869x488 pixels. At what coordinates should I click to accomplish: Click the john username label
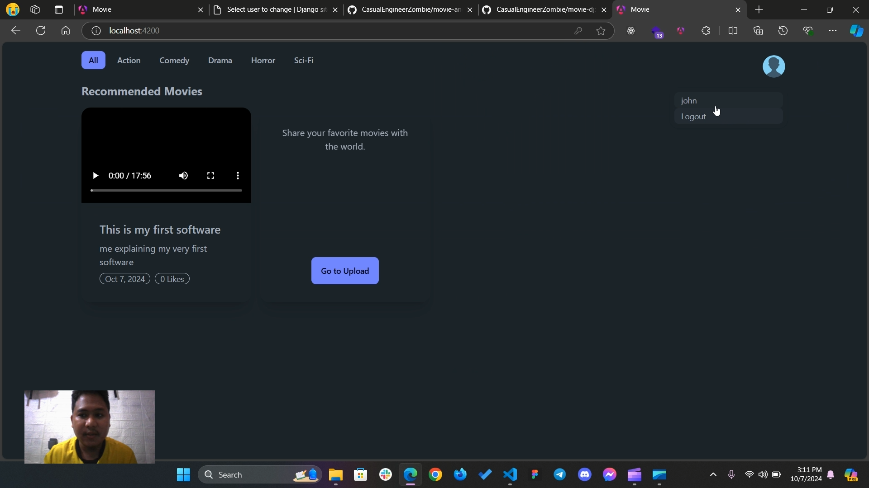689,100
